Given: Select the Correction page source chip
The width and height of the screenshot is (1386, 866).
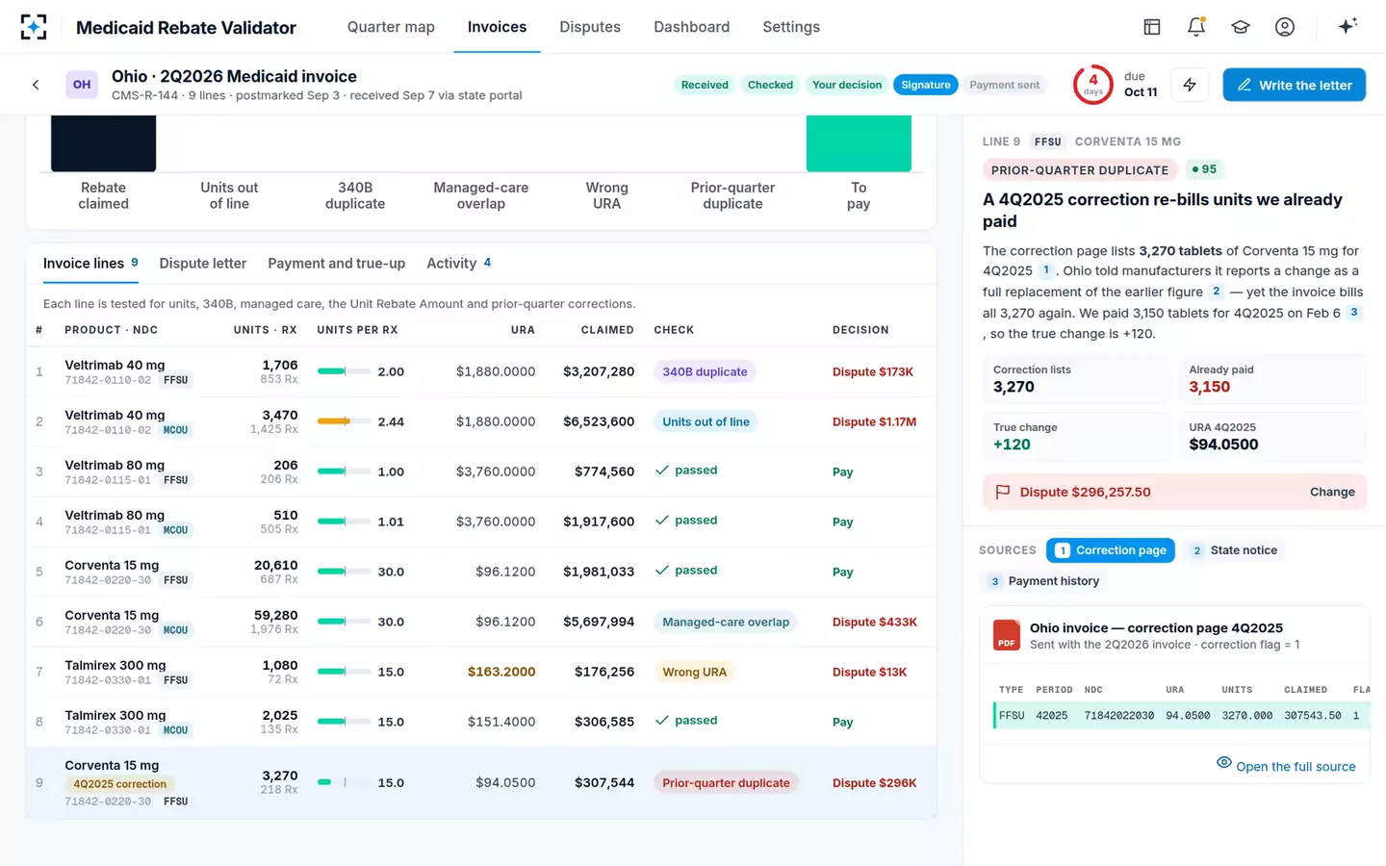Looking at the screenshot, I should coord(1111,550).
